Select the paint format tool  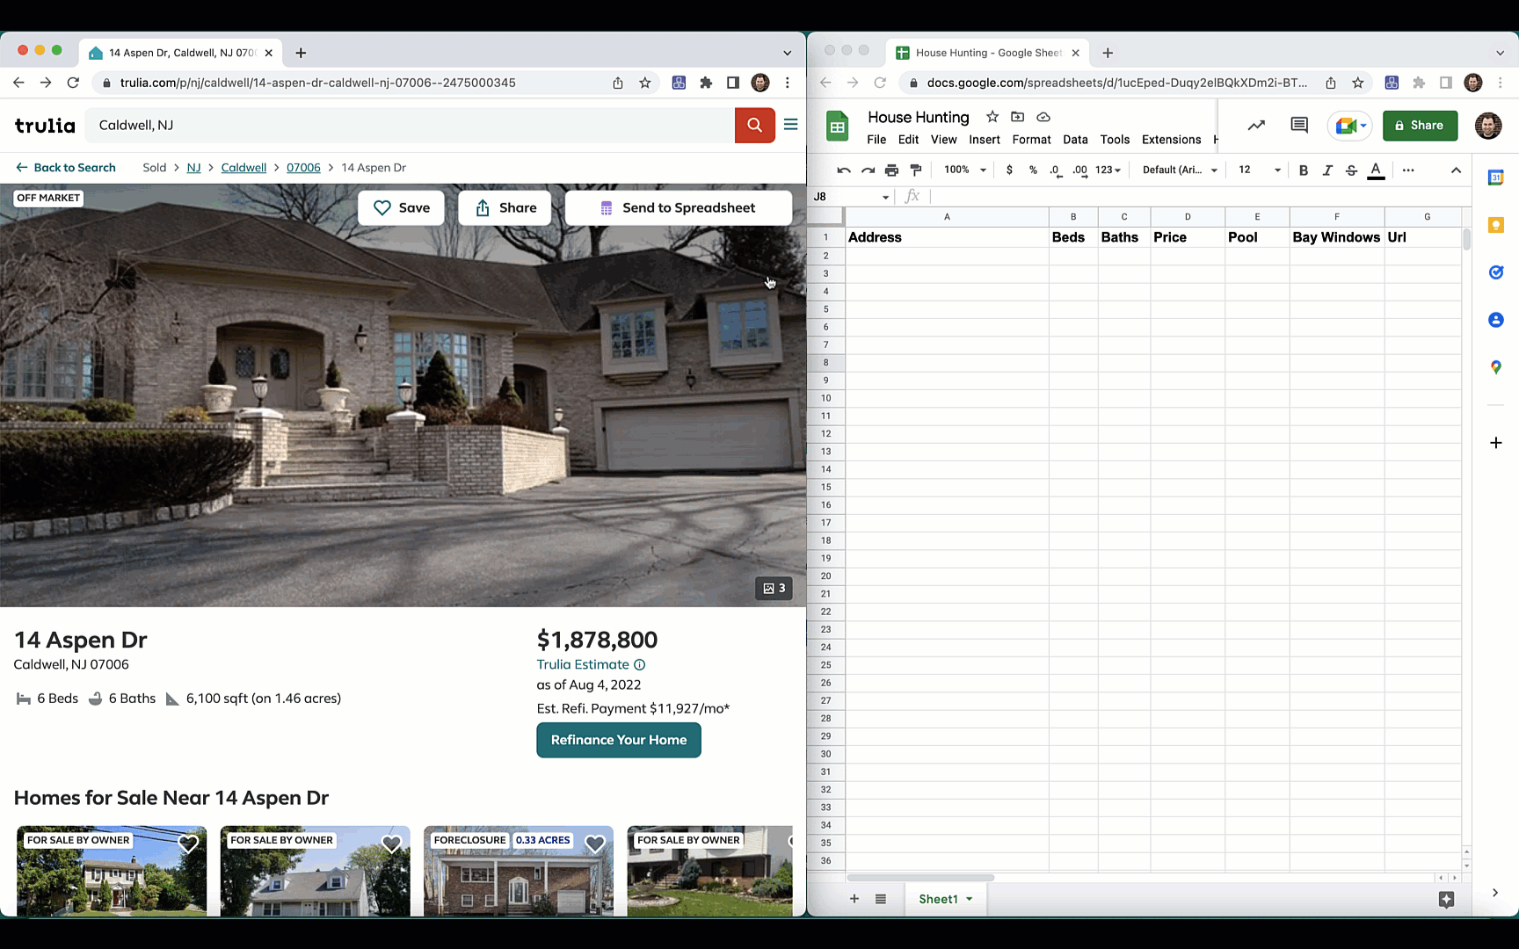(x=916, y=170)
